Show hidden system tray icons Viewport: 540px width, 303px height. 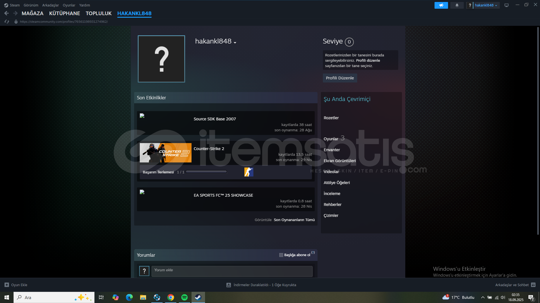[483, 297]
